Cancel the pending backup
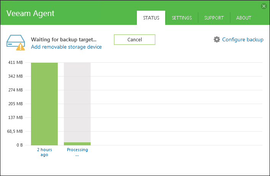 (x=135, y=39)
